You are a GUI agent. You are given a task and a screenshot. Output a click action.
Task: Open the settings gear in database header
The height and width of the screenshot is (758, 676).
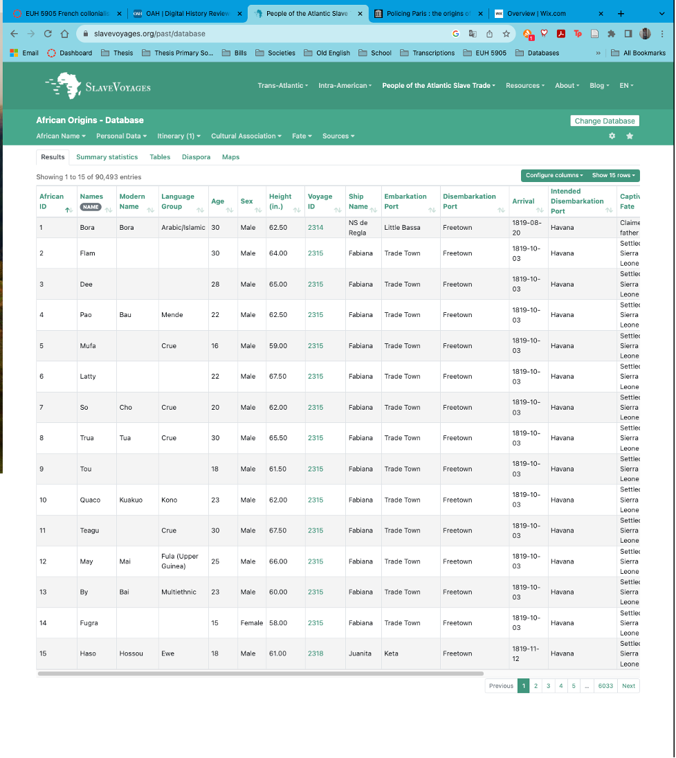(612, 136)
